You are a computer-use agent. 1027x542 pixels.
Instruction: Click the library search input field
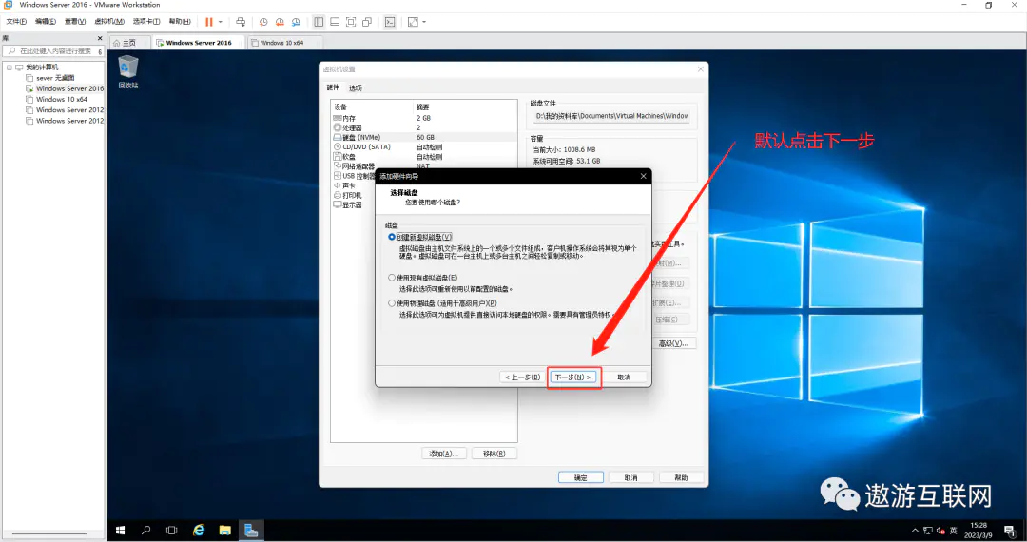(51, 51)
